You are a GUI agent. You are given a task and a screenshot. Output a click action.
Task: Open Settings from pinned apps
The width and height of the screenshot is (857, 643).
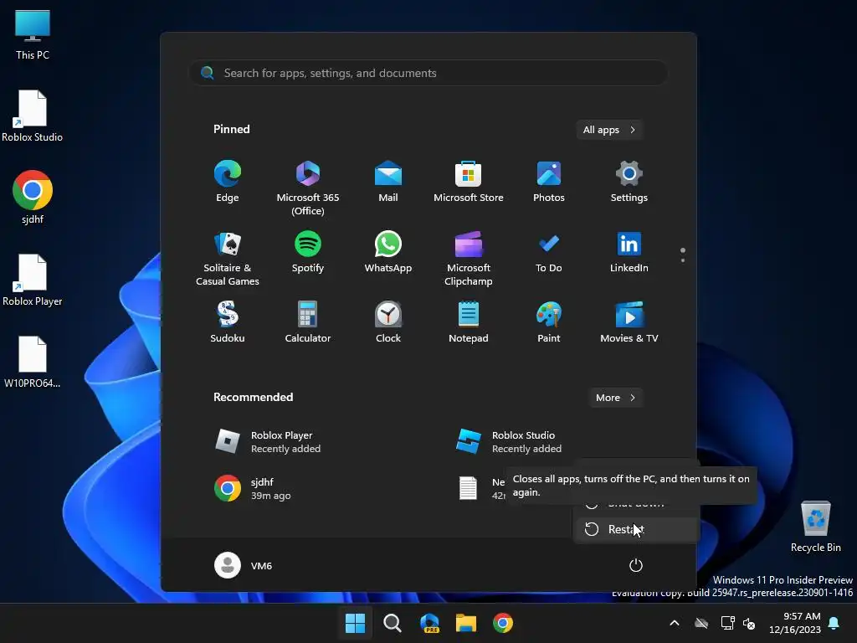[x=629, y=182]
